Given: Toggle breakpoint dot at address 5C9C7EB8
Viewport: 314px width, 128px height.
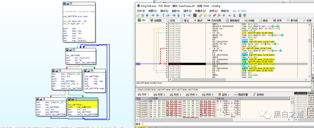Looking at the screenshot, I should [x=167, y=71].
